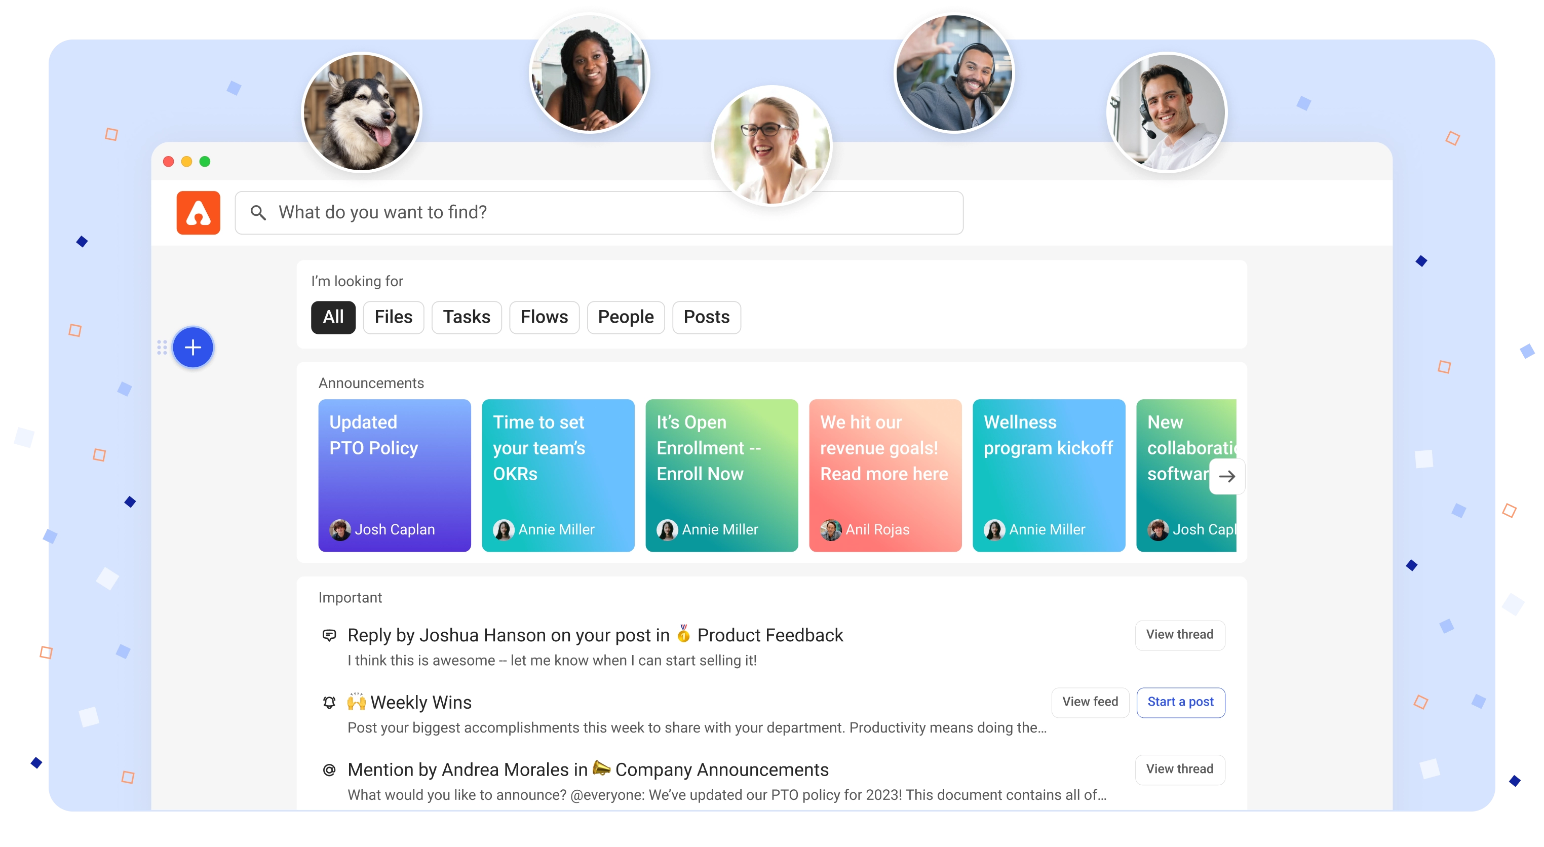Toggle the Tasks search filter

[x=466, y=316]
